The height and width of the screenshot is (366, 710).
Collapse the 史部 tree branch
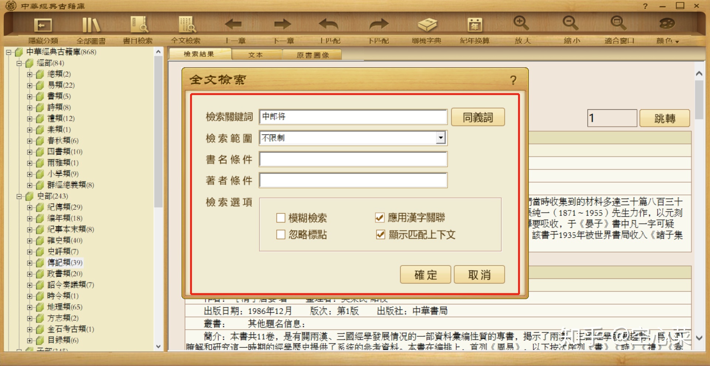19,196
